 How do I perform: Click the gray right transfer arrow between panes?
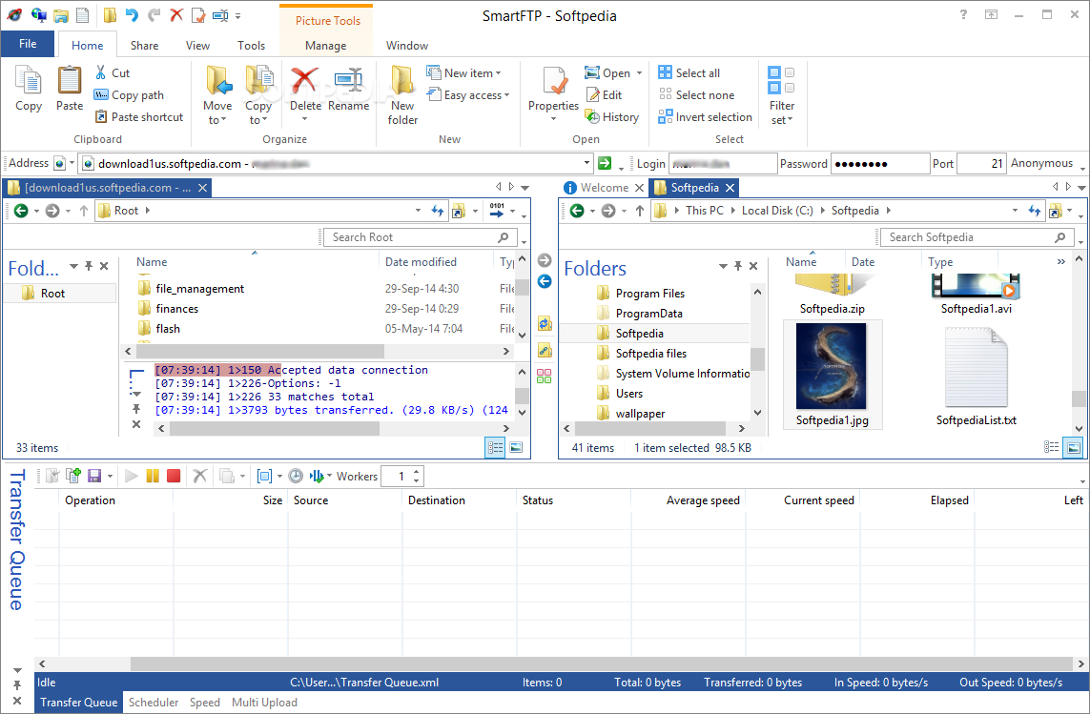545,260
